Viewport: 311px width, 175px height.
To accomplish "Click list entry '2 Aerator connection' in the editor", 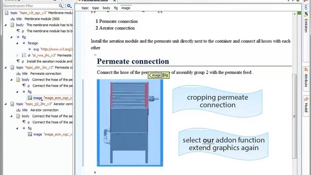I will (115, 28).
